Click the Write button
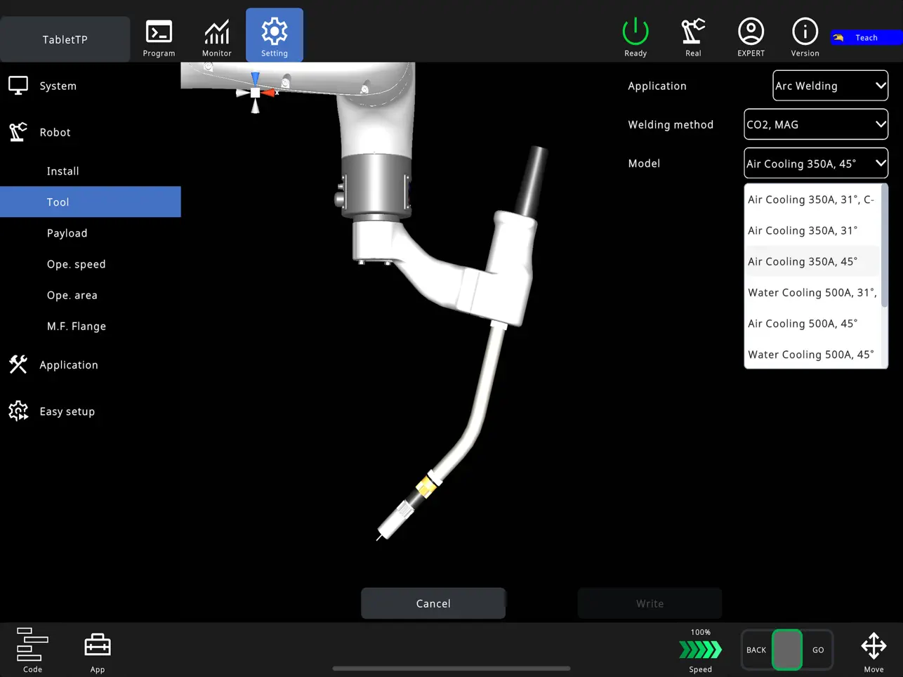Viewport: 903px width, 677px height. 650,603
